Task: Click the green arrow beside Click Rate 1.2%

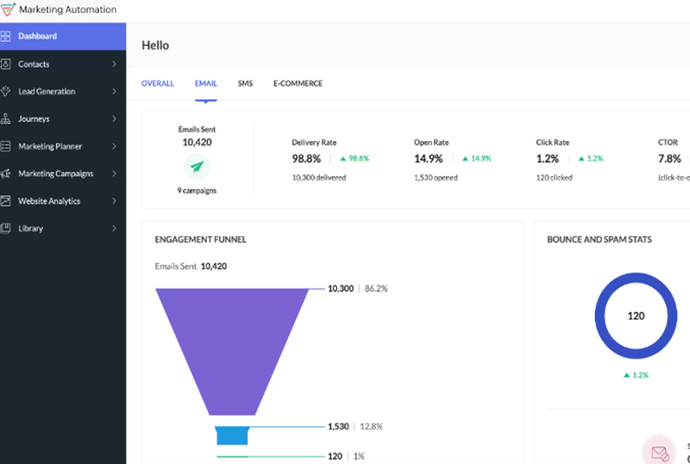Action: click(582, 159)
